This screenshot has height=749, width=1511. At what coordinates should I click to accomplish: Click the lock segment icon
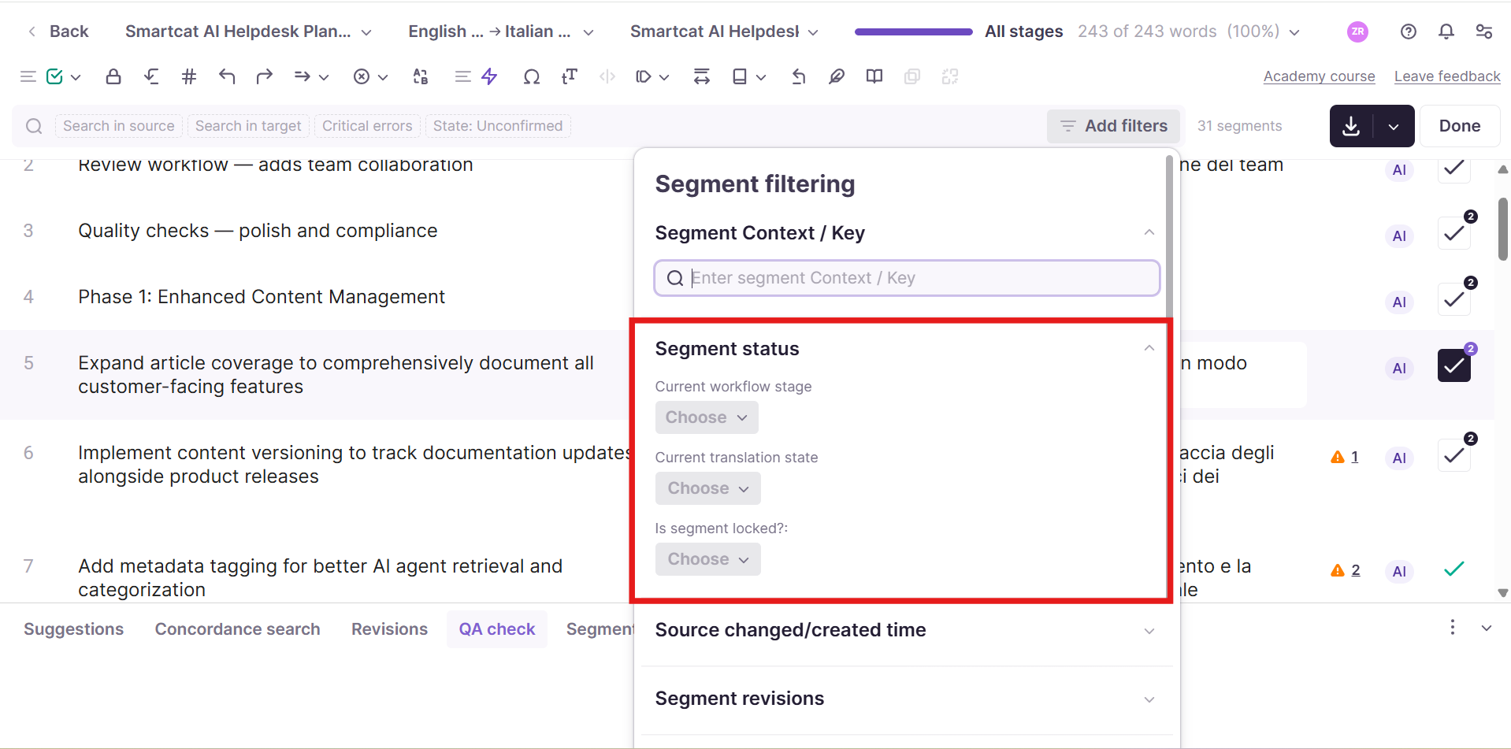pyautogui.click(x=113, y=76)
